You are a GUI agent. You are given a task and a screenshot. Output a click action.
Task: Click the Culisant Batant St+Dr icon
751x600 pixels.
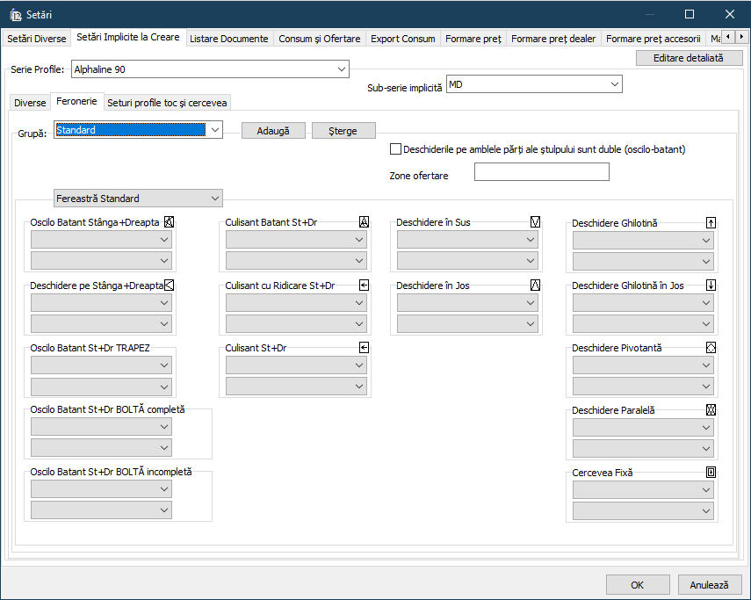click(364, 222)
